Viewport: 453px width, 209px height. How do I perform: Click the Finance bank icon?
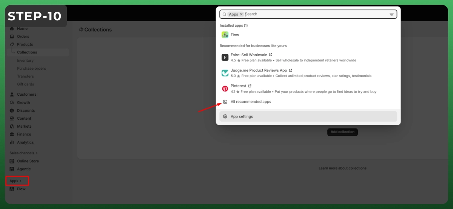point(12,134)
